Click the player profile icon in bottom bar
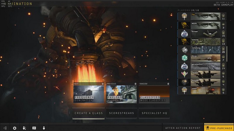Screen dimensions: 234x131 pos(44,128)
